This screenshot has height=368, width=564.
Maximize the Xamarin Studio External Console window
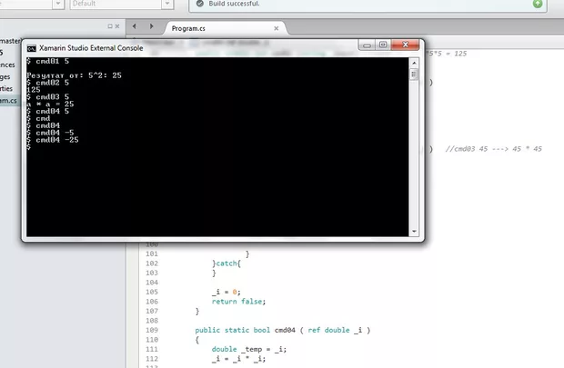[x=383, y=45]
